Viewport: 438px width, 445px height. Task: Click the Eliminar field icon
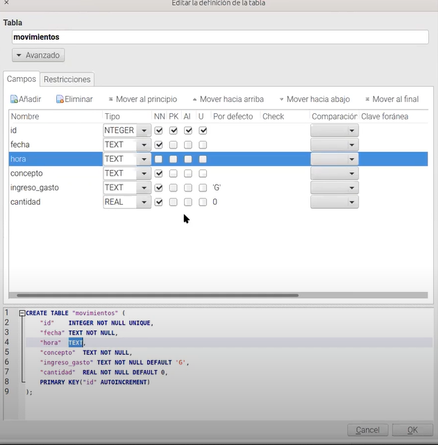(60, 99)
